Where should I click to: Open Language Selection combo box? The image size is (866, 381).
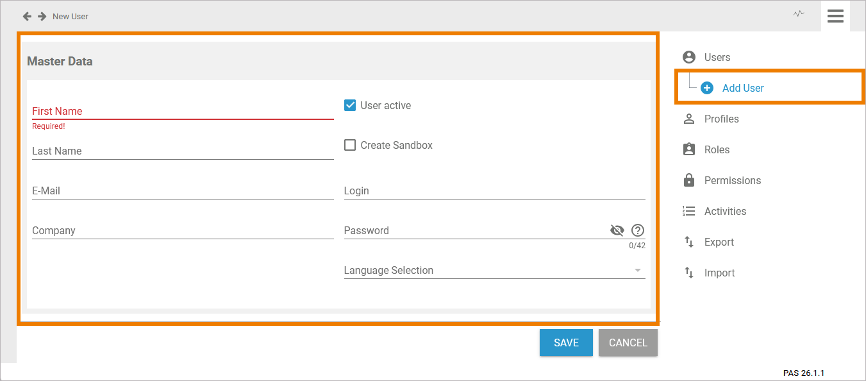495,270
